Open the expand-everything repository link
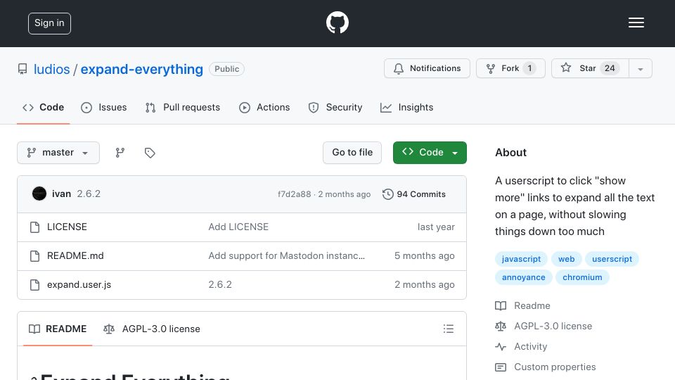The width and height of the screenshot is (675, 380). click(141, 69)
